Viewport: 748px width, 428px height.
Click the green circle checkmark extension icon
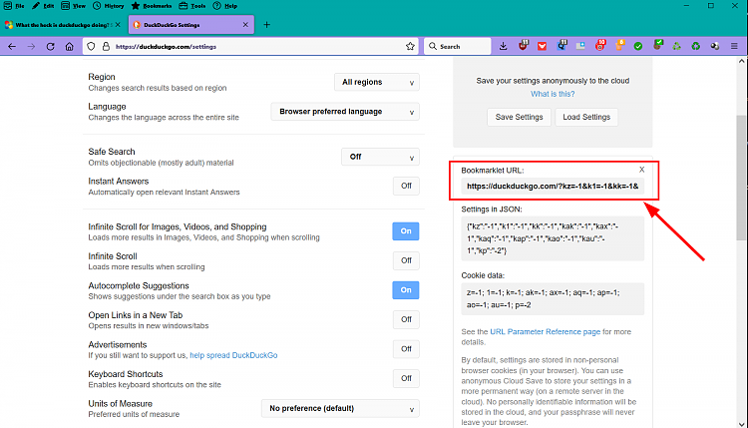[638, 46]
